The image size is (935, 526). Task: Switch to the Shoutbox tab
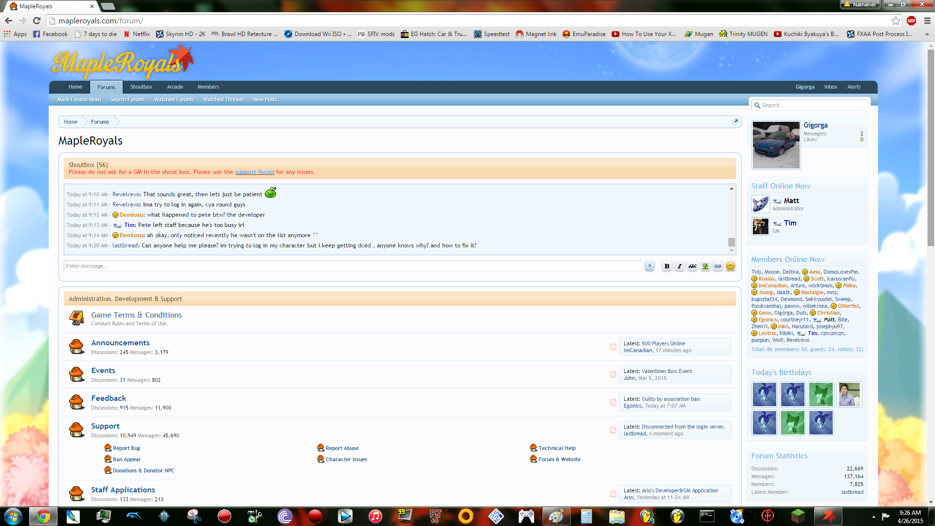click(141, 87)
